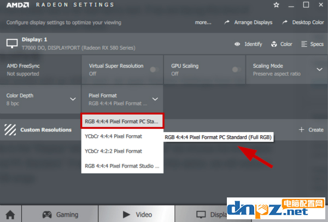Viewport: 328px width, 222px height.
Task: Open Desktop Color settings
Action: (x=308, y=22)
